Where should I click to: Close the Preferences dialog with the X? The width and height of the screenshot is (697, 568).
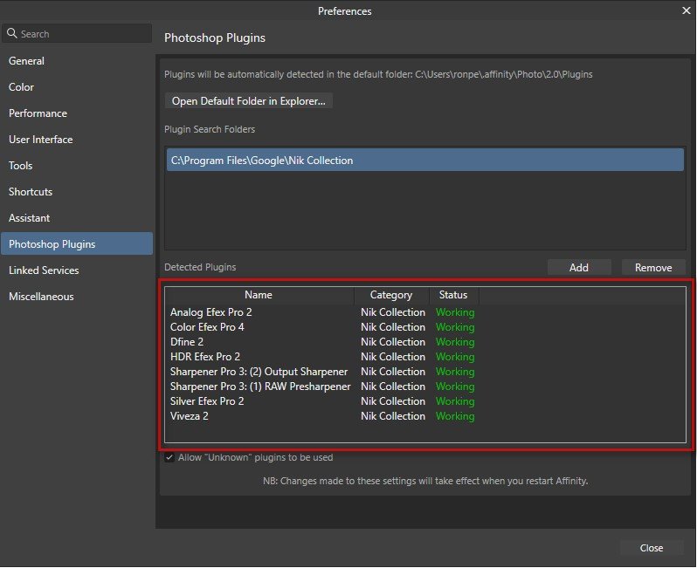686,10
